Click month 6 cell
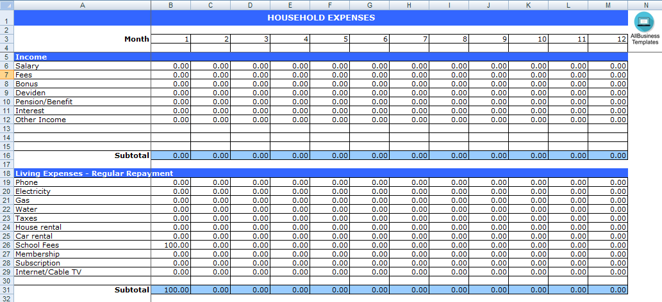The width and height of the screenshot is (662, 302). [x=369, y=39]
